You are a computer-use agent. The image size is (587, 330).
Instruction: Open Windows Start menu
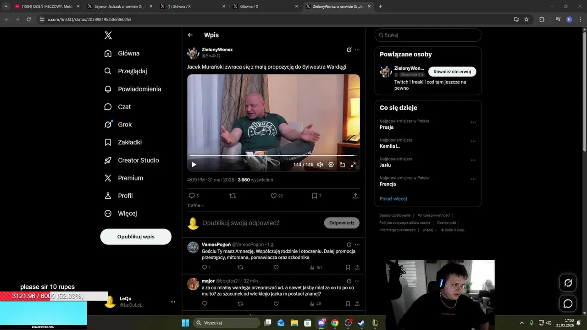coord(185,323)
